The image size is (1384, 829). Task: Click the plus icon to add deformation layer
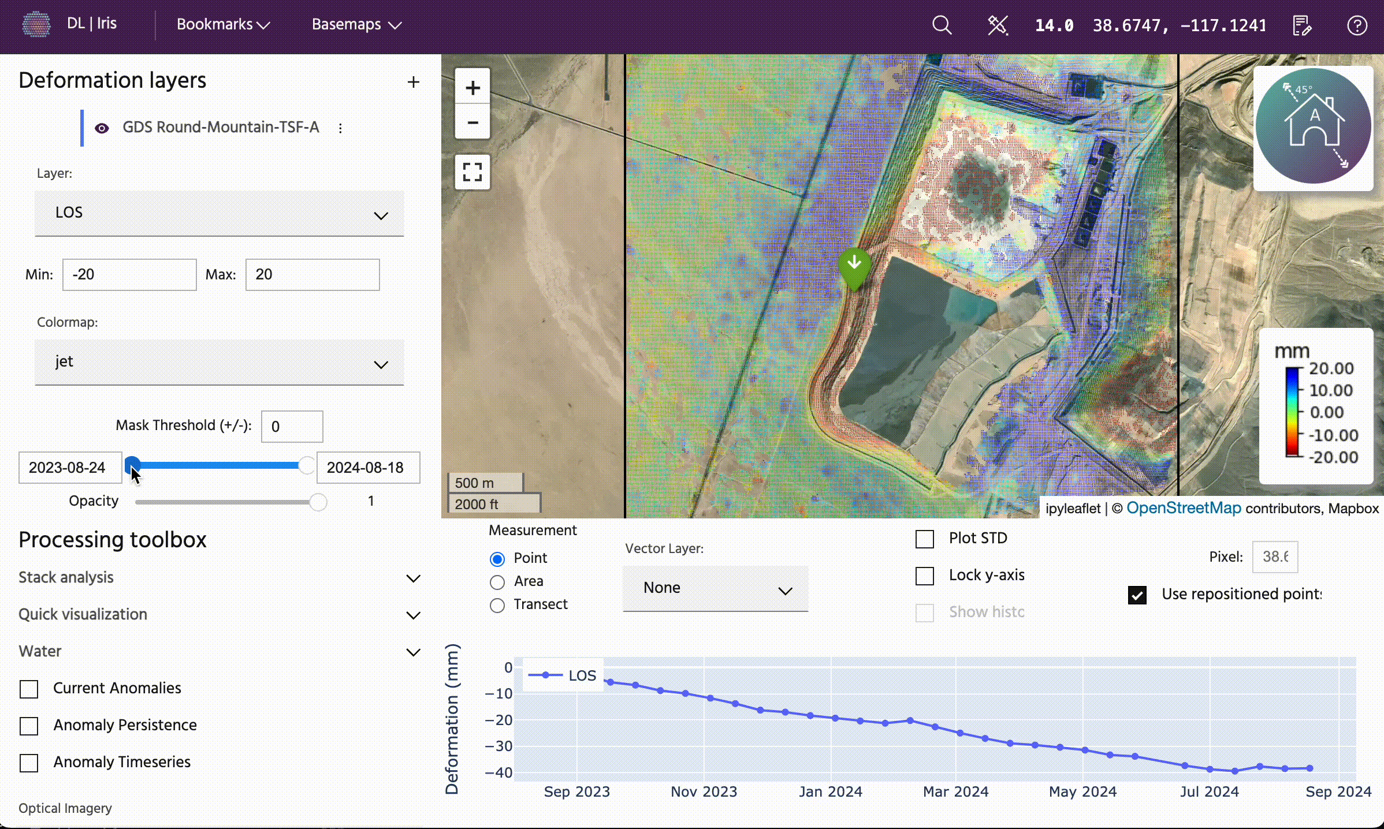tap(413, 82)
